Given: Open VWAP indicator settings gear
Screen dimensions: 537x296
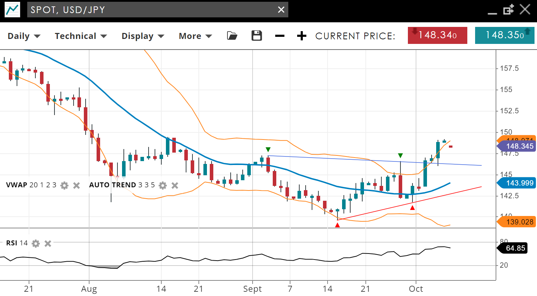Looking at the screenshot, I should (64, 185).
